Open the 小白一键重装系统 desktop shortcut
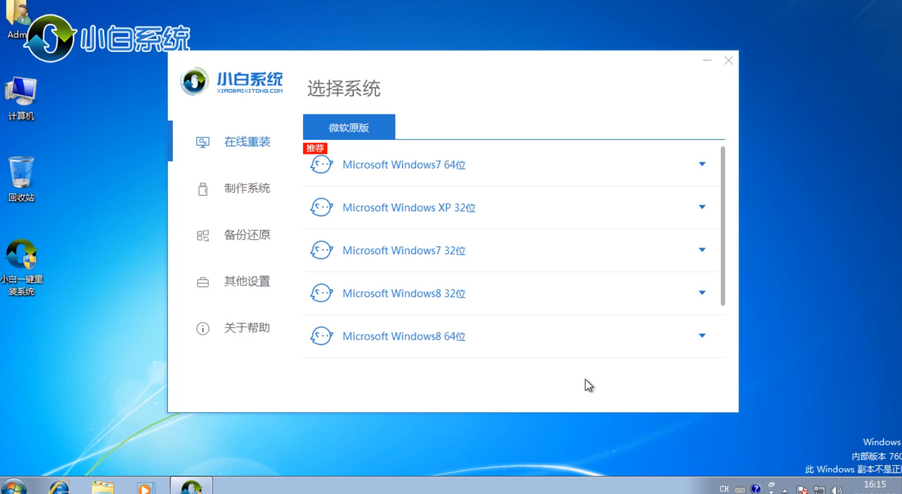Screen dimensions: 902x494 (x=21, y=268)
